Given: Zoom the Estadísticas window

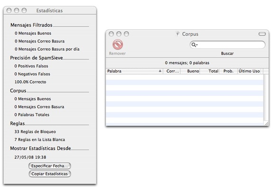Looking at the screenshot, I should (x=24, y=10).
